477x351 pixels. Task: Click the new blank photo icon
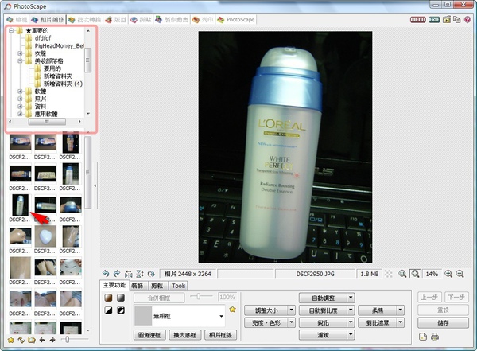coord(423,337)
